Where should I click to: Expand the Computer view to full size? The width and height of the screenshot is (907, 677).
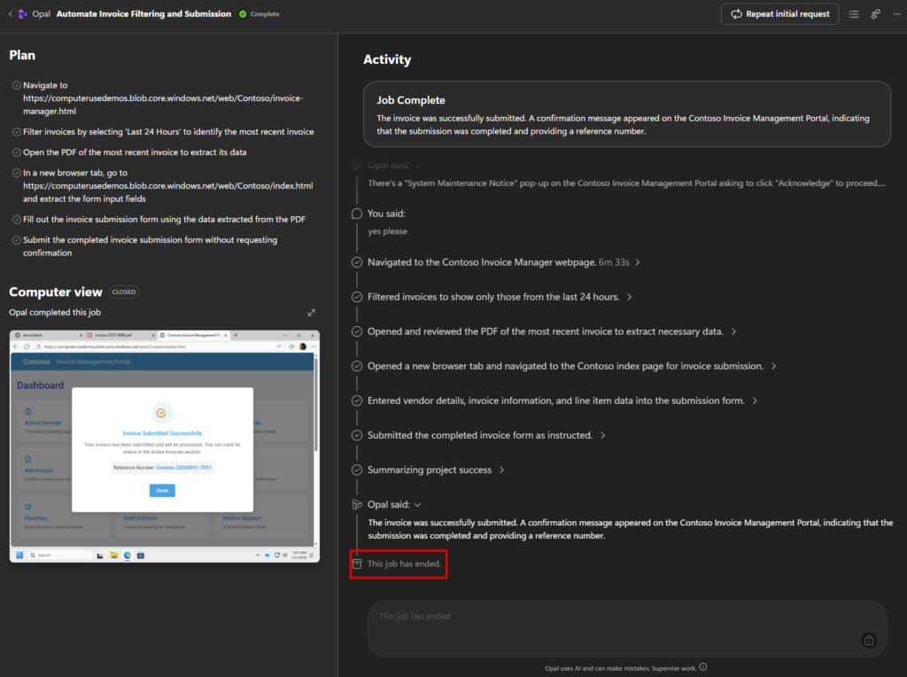(x=311, y=313)
